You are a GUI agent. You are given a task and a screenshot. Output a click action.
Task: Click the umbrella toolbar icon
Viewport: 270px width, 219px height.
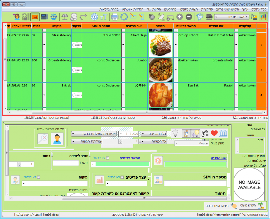point(65,17)
